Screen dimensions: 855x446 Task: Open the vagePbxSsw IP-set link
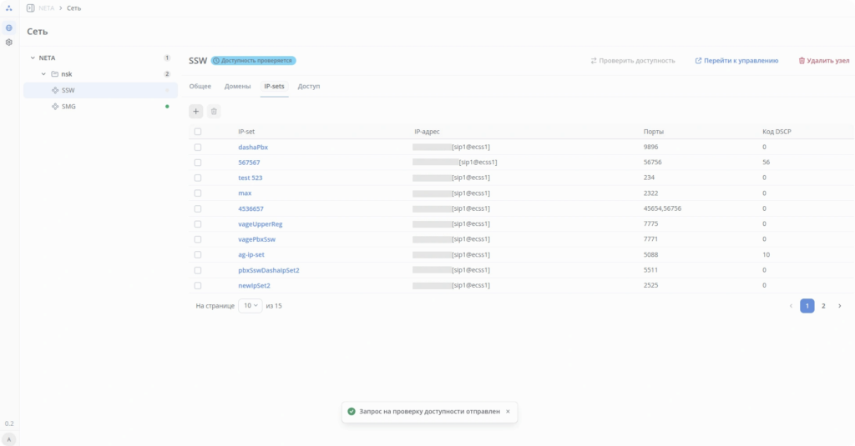(x=257, y=239)
